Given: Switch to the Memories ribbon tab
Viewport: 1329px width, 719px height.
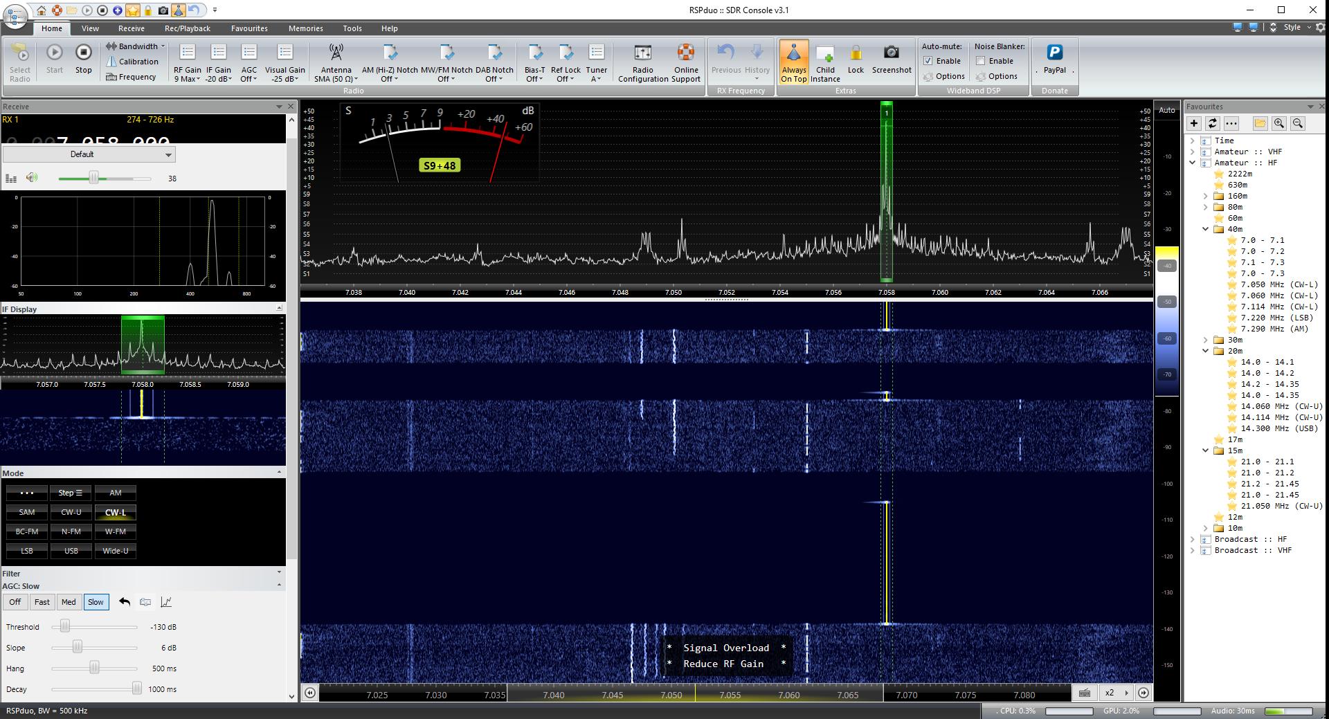Looking at the screenshot, I should 305,28.
